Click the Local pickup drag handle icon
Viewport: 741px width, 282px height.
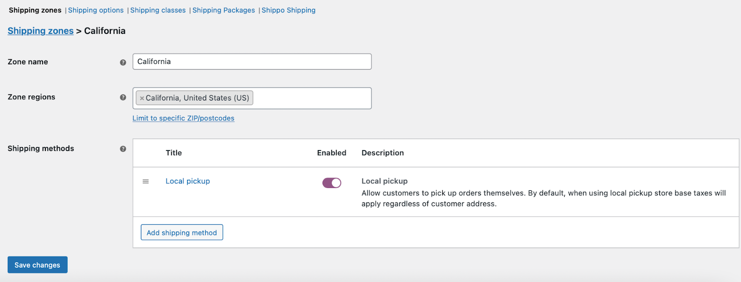tap(145, 182)
